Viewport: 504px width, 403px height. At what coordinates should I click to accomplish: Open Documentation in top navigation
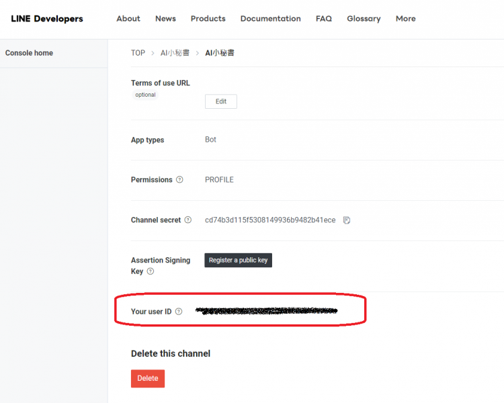click(270, 19)
